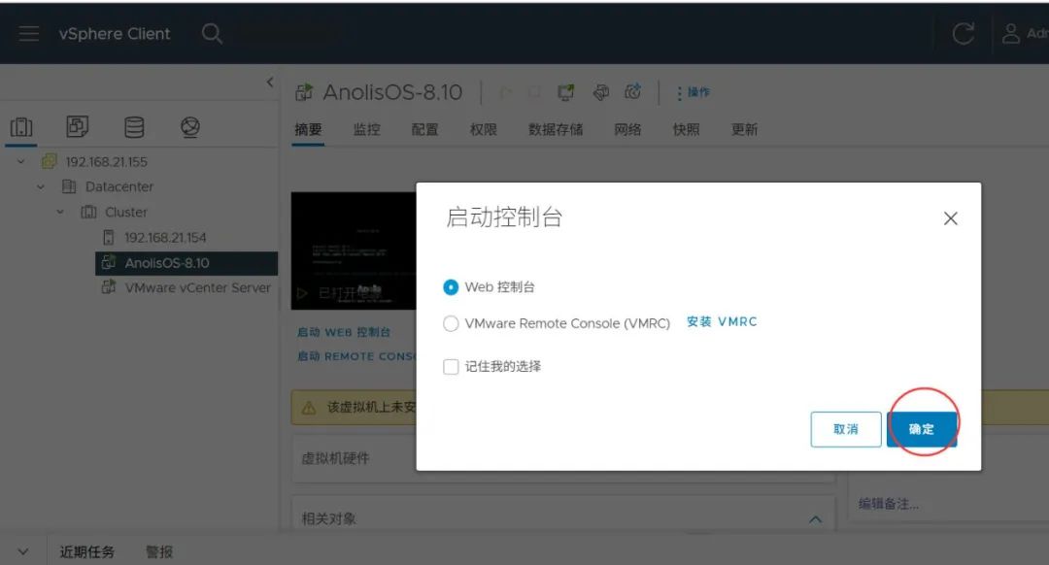Collapse the 192.168.21.155 tree node
Viewport: 1049px width, 565px height.
click(20, 162)
